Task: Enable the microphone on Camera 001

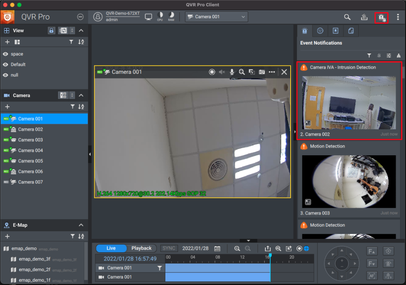Action: pos(232,72)
